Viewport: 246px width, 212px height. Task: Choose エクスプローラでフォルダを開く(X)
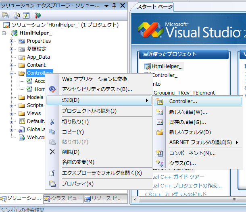coord(99,173)
